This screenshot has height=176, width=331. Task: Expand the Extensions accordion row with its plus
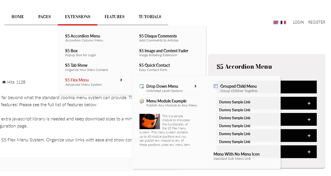pyautogui.click(x=309, y=120)
